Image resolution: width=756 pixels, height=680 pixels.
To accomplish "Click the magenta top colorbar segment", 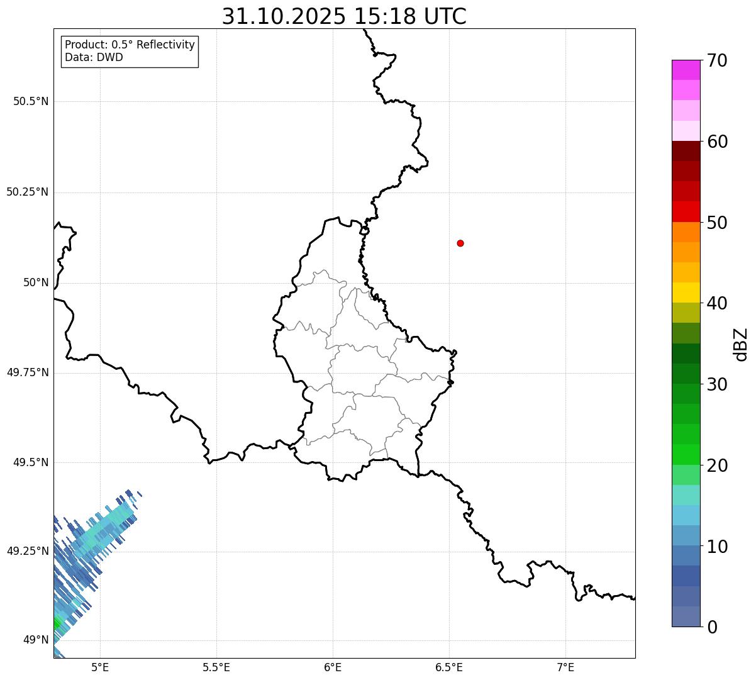I will (686, 70).
